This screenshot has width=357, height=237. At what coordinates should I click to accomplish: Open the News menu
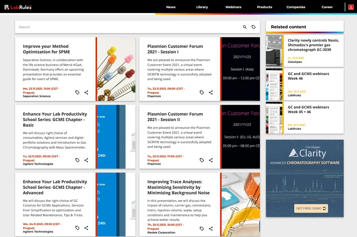tap(171, 7)
